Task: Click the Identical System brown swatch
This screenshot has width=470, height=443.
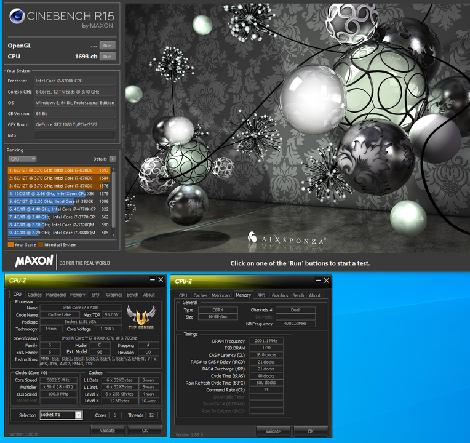Action: (x=40, y=245)
